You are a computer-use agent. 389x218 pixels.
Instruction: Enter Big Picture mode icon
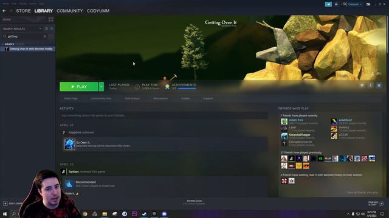coord(368,4)
